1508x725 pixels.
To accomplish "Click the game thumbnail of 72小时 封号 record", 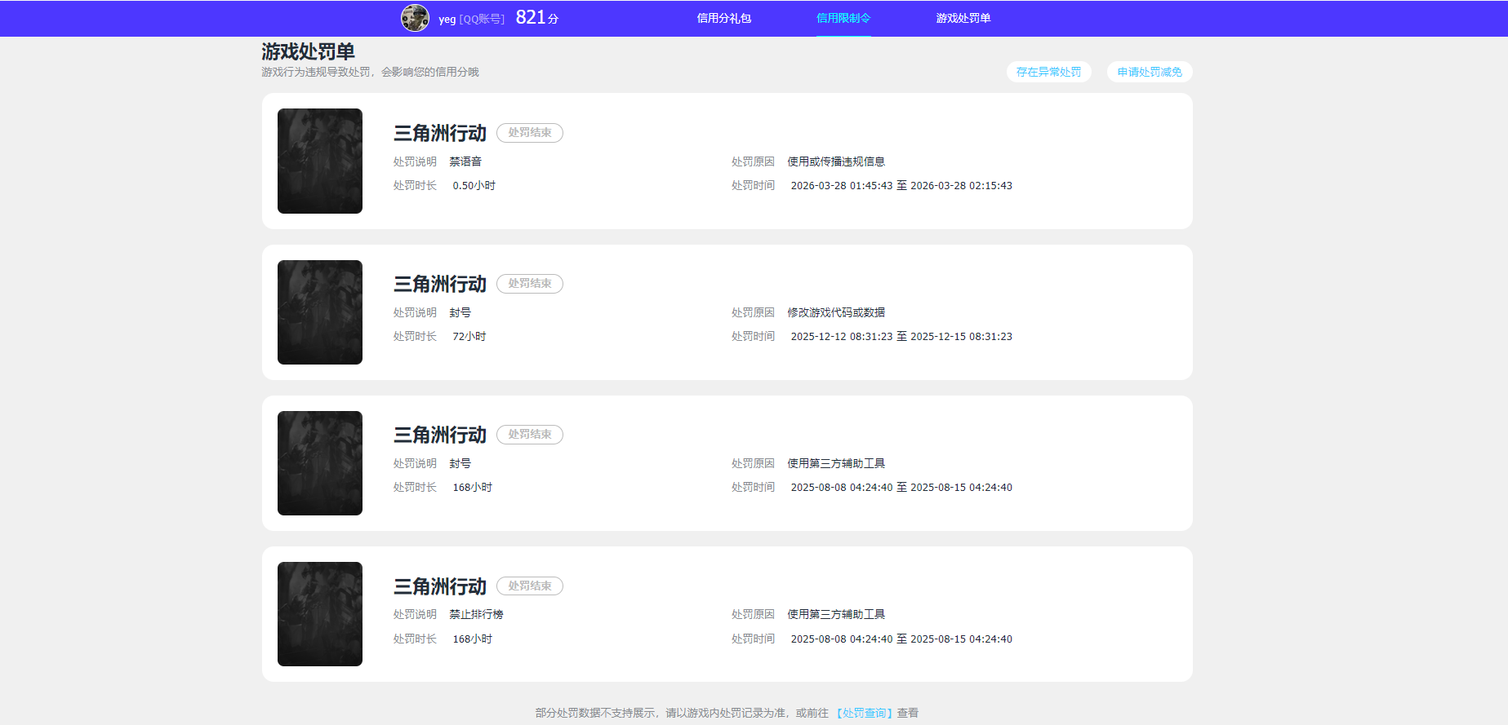I will click(320, 312).
